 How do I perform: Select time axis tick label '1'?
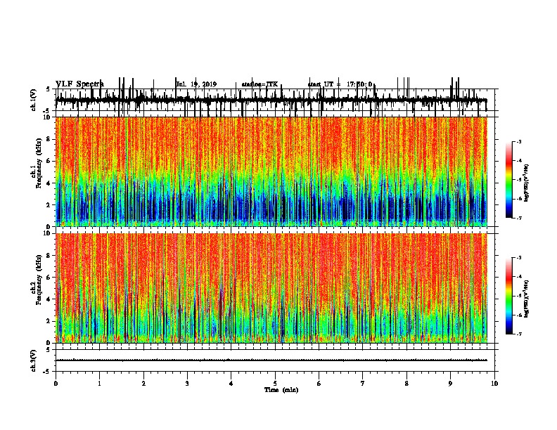pos(99,384)
